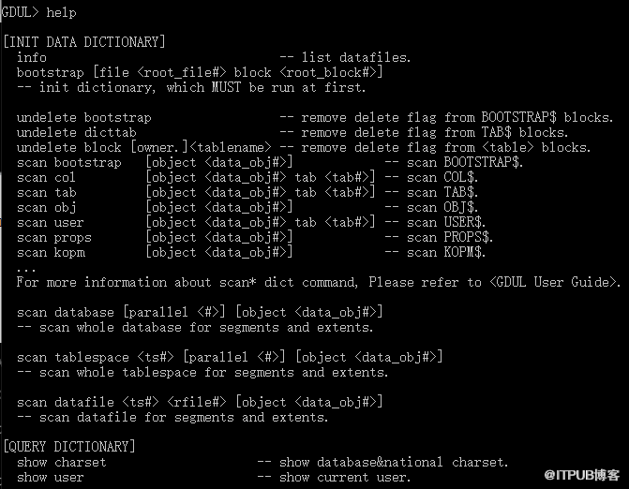This screenshot has height=489, width=629.
Task: Click the [QUERY DICTIONARY] section header
Action: [69, 446]
